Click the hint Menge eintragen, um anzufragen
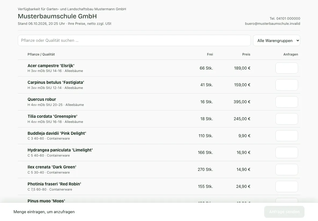The height and width of the screenshot is (221, 318). 44,212
